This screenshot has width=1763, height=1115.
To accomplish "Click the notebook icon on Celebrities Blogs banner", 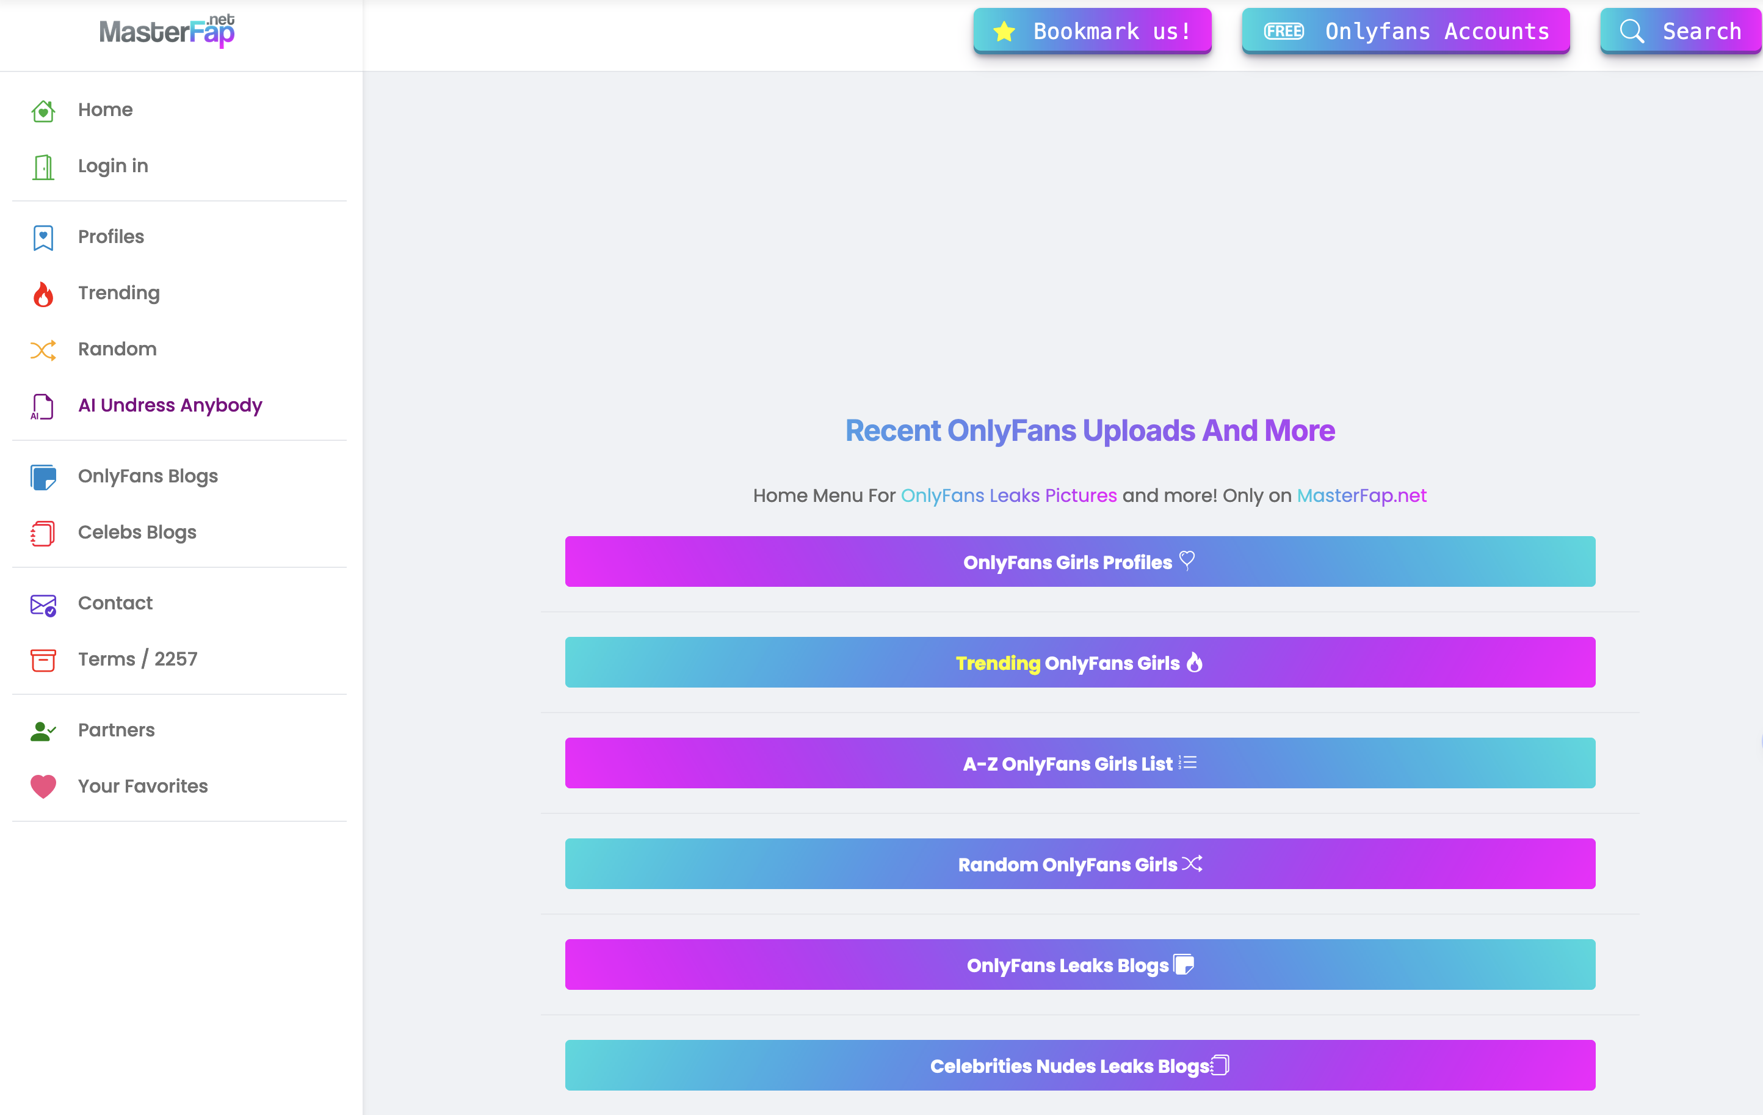I will [x=1220, y=1064].
